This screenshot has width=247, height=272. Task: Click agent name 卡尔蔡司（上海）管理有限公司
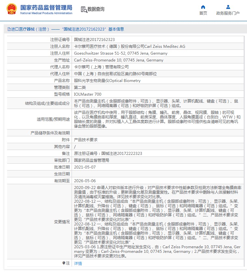[x=101, y=67]
